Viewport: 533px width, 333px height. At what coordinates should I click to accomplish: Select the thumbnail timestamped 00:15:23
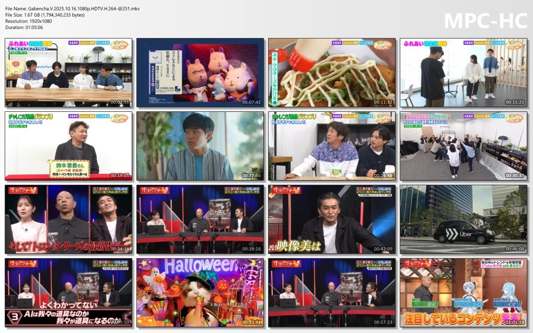click(x=463, y=72)
